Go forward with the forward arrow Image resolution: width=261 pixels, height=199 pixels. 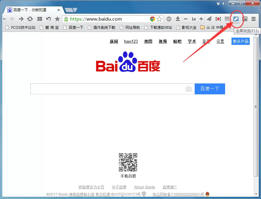tap(21, 19)
